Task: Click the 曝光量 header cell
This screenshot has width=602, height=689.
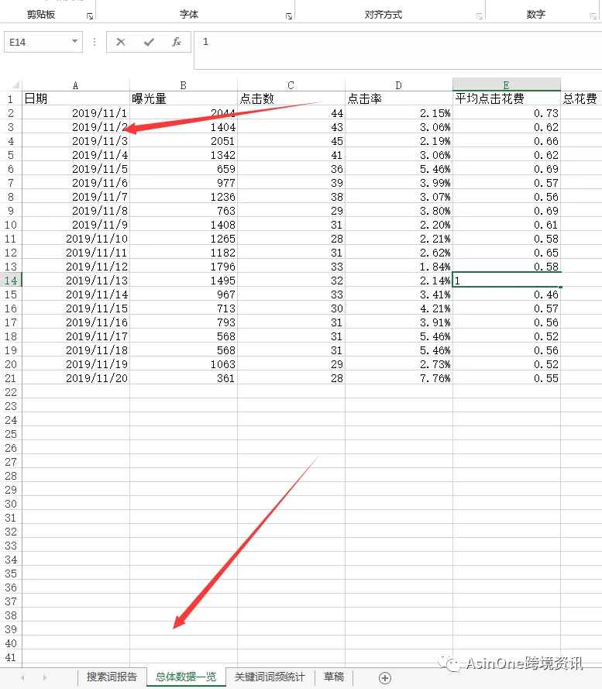Action: point(184,99)
